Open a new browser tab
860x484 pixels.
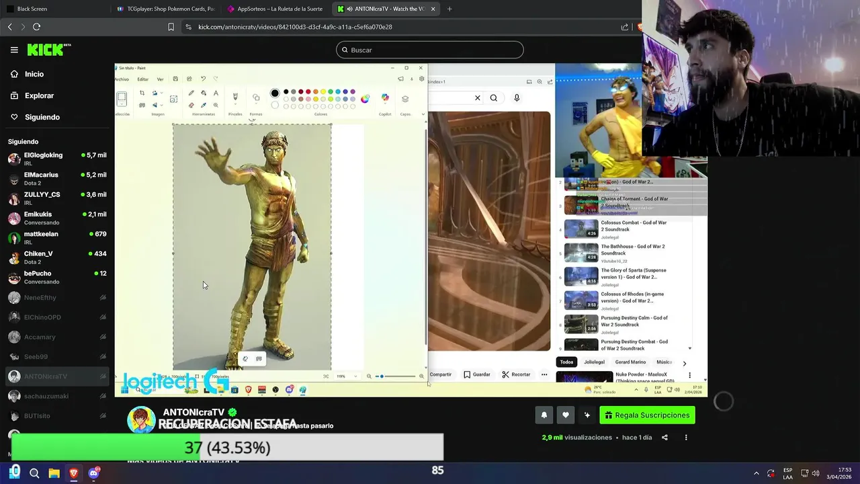449,9
